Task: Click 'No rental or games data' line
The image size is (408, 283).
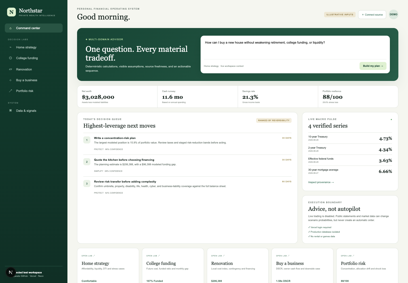Action: click(x=322, y=236)
